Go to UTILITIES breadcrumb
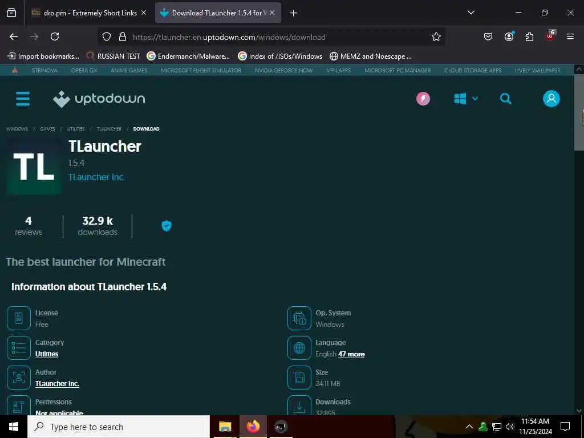584x438 pixels. (x=76, y=129)
